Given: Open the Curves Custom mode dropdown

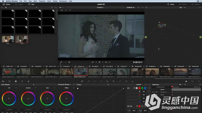Looking at the screenshot, I should pyautogui.click(x=139, y=85).
